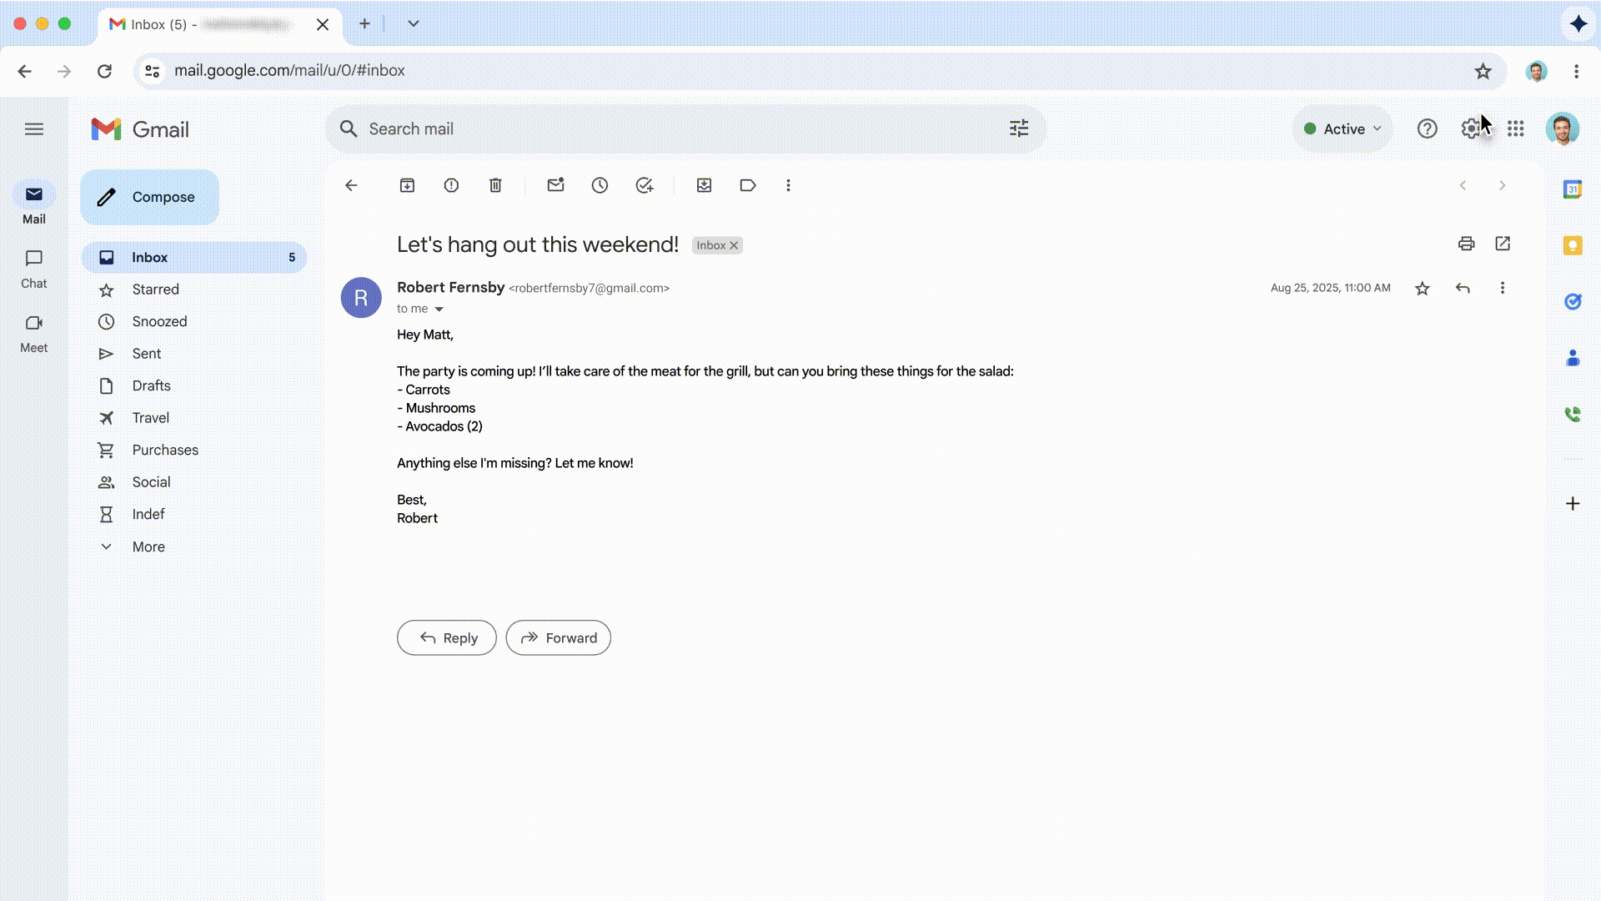Screen dimensions: 1601x901
Task: Open Google Keep from the side panel
Action: [x=1573, y=245]
